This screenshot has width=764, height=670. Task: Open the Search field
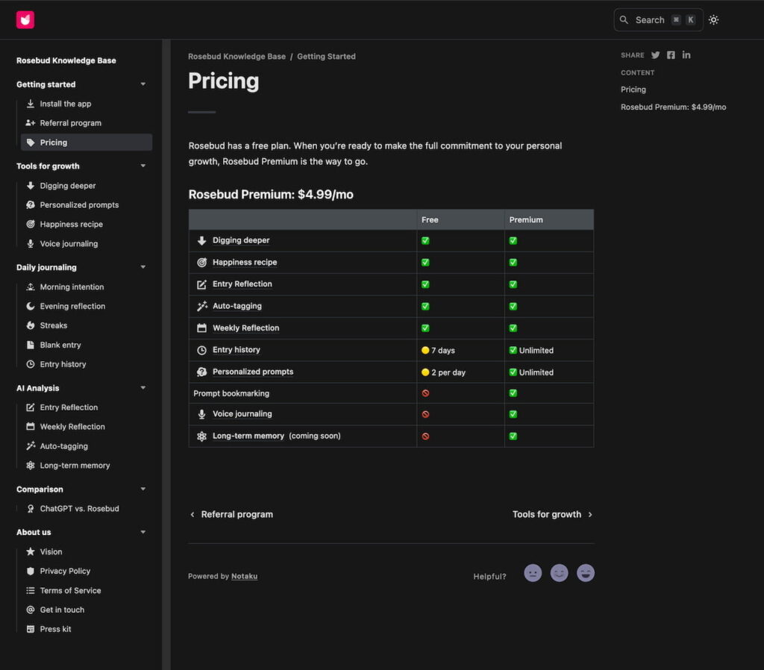click(658, 20)
